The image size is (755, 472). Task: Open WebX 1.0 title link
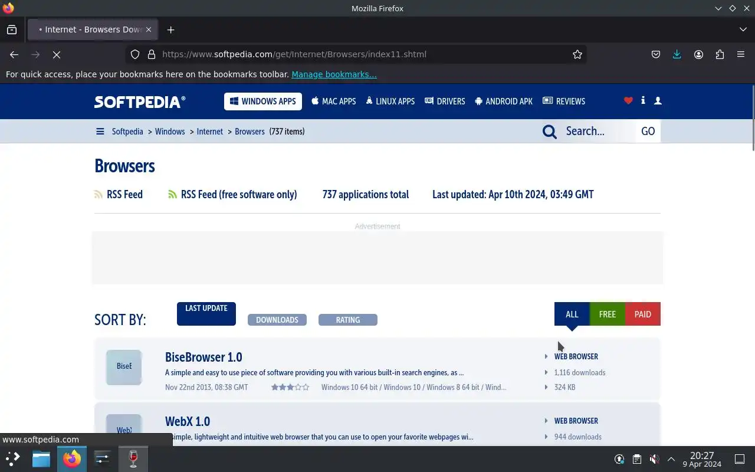[x=188, y=421]
